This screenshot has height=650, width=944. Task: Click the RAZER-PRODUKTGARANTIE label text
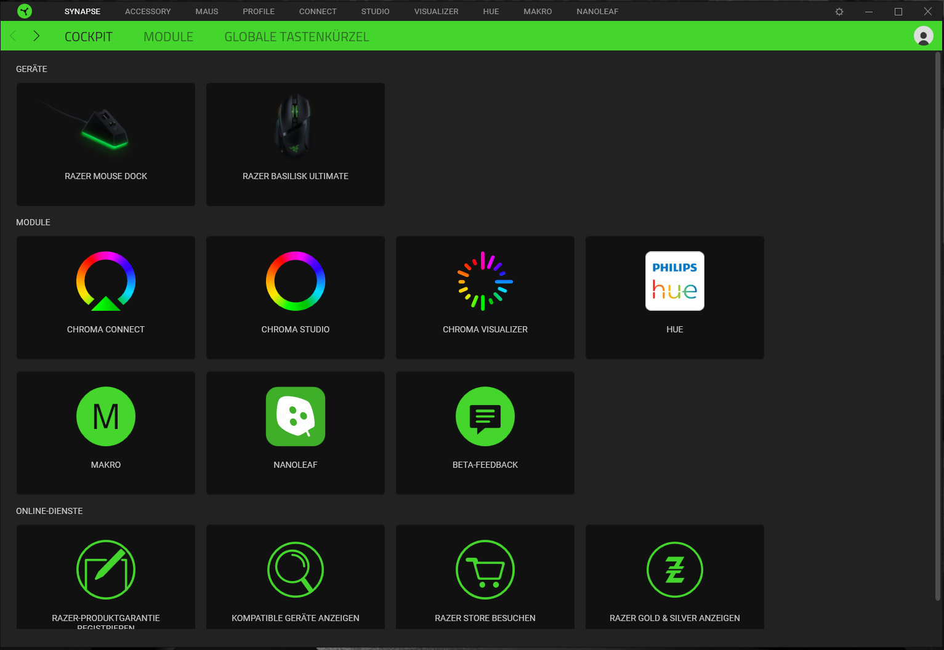(x=106, y=618)
